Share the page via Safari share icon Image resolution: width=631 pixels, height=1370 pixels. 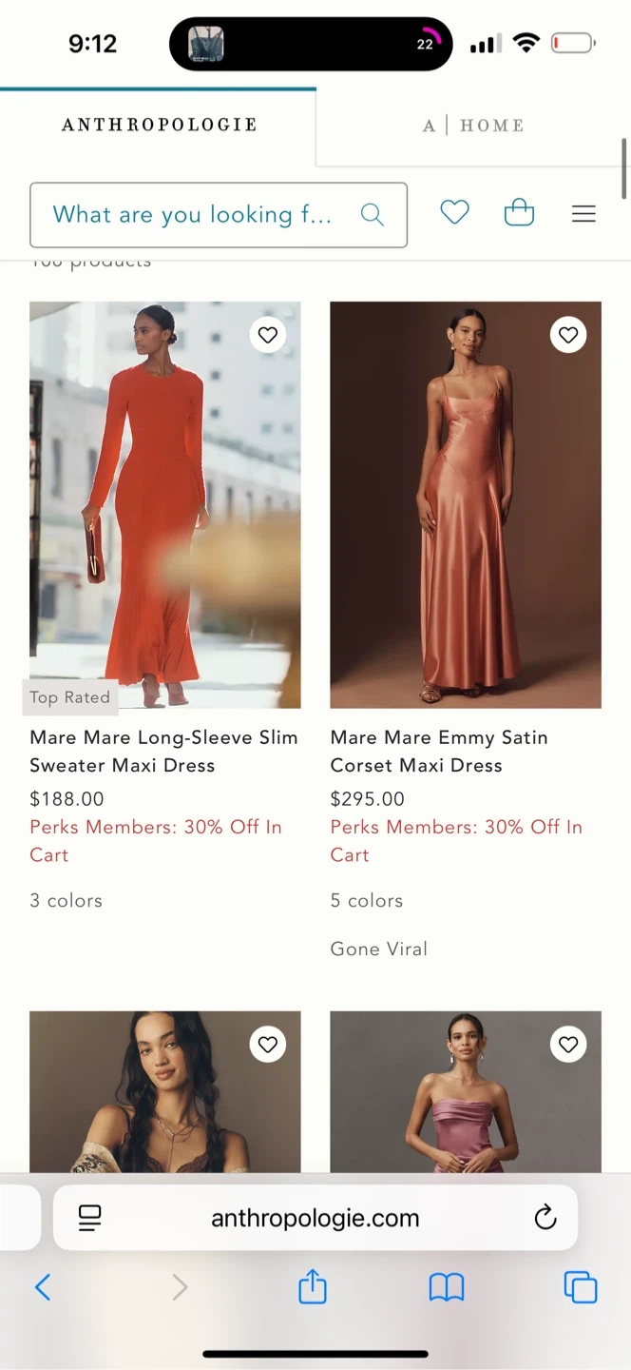pos(313,1287)
